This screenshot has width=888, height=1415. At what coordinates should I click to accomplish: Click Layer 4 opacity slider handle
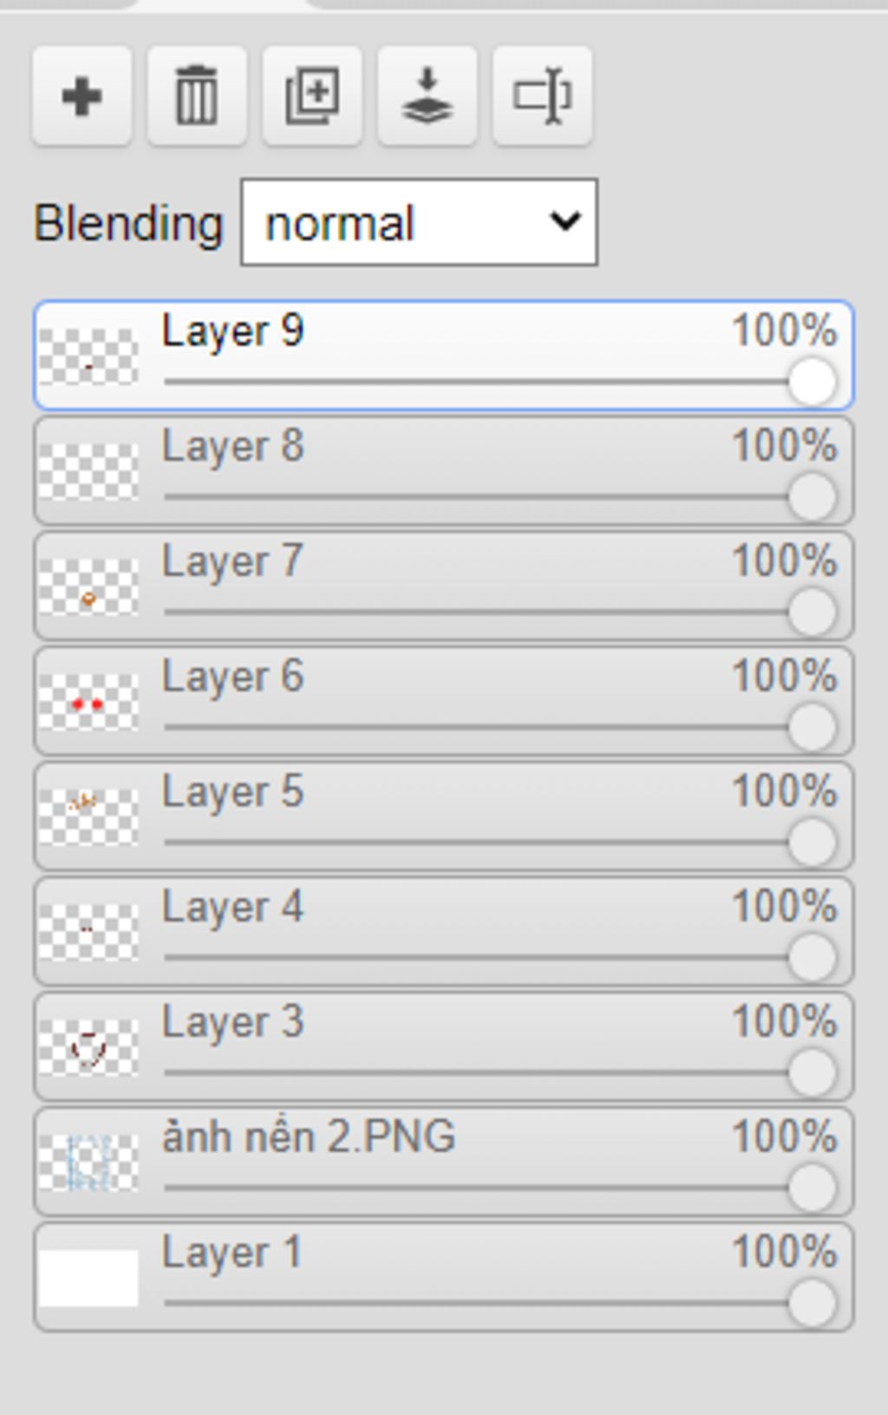pyautogui.click(x=813, y=958)
